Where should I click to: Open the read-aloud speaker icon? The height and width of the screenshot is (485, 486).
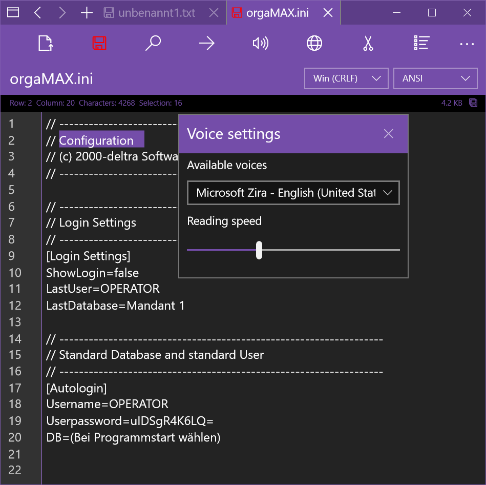260,43
